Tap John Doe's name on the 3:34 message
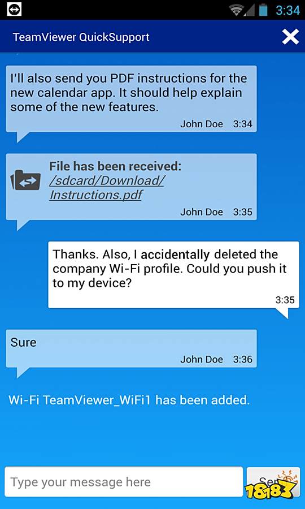 202,124
